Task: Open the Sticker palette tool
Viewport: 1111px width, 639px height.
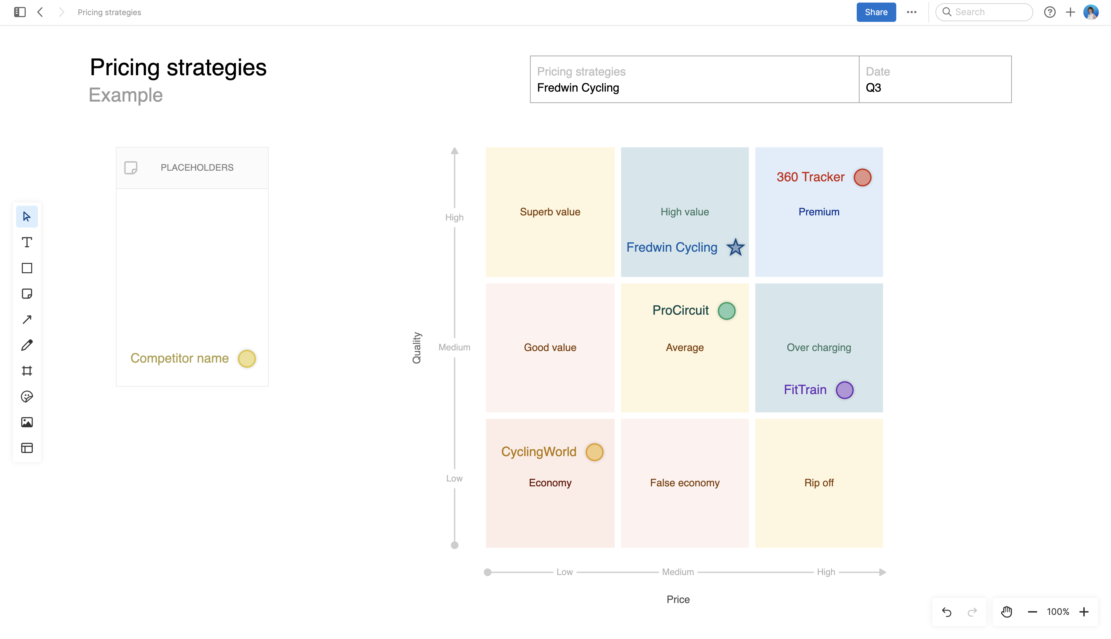Action: 27,397
